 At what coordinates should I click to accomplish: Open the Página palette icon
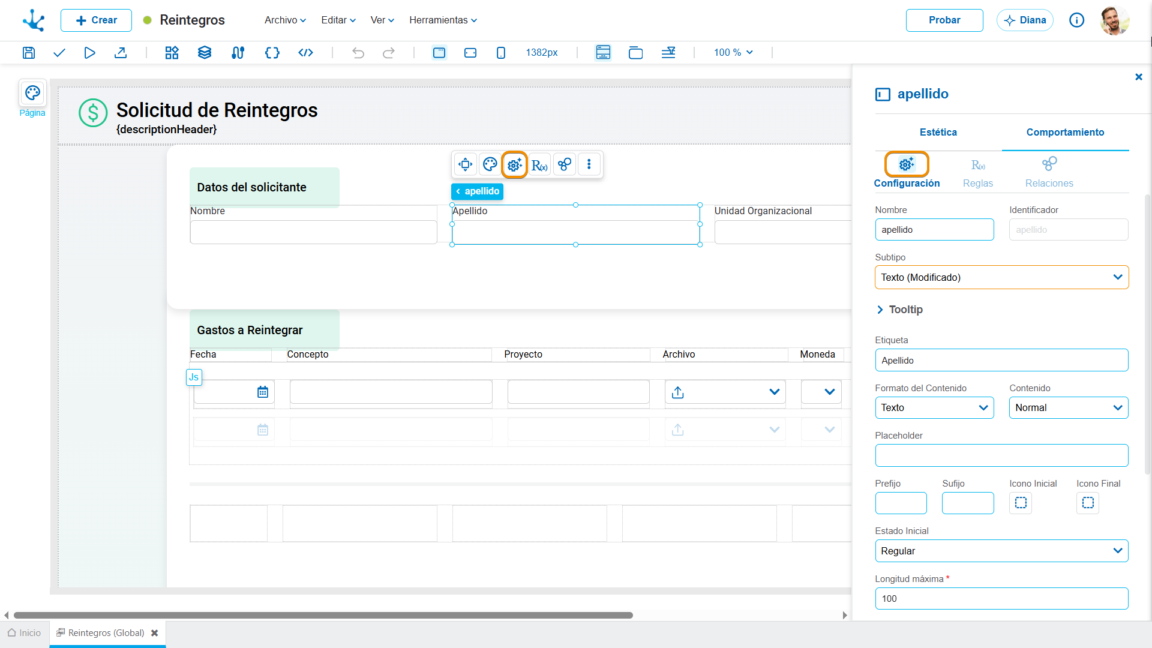[x=32, y=93]
